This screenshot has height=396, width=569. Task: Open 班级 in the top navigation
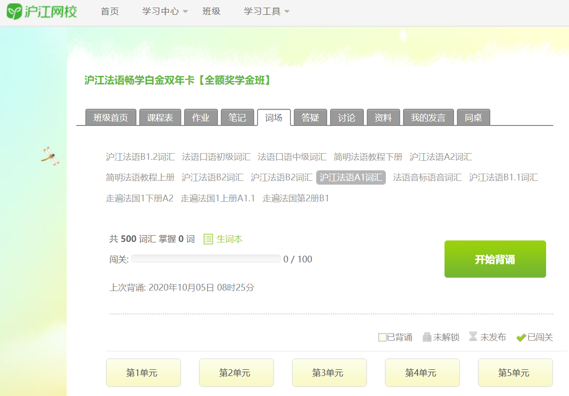click(211, 11)
